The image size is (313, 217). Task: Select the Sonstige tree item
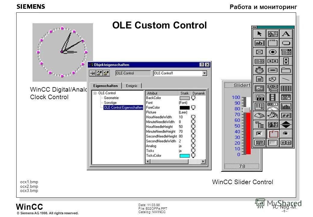pos(110,103)
